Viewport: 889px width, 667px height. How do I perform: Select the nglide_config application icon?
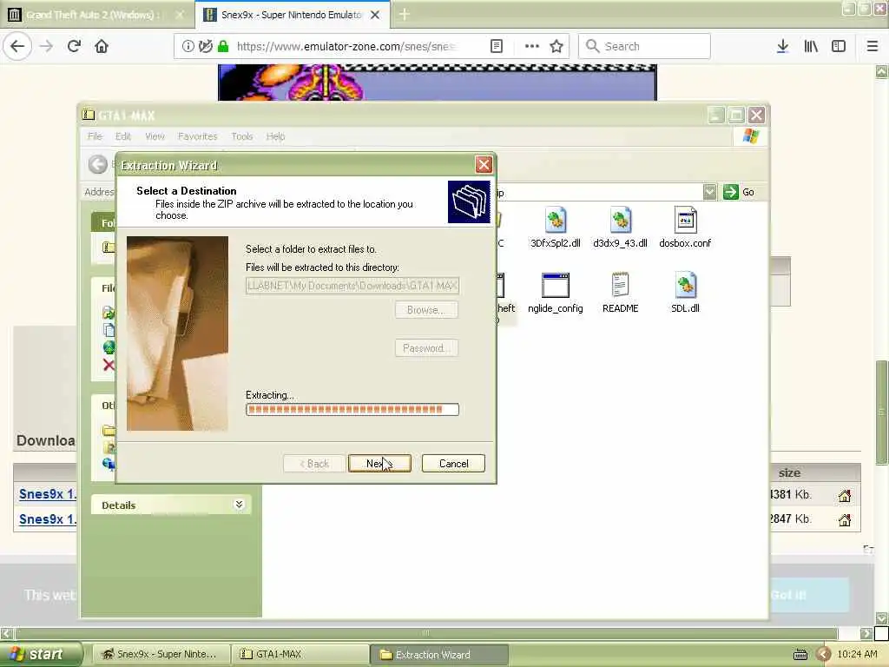(x=555, y=285)
